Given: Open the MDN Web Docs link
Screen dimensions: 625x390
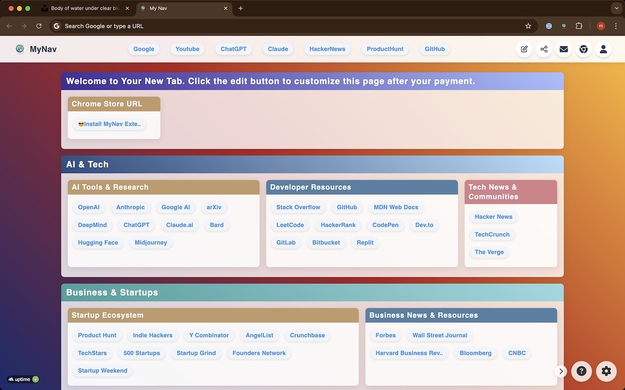Looking at the screenshot, I should 396,208.
